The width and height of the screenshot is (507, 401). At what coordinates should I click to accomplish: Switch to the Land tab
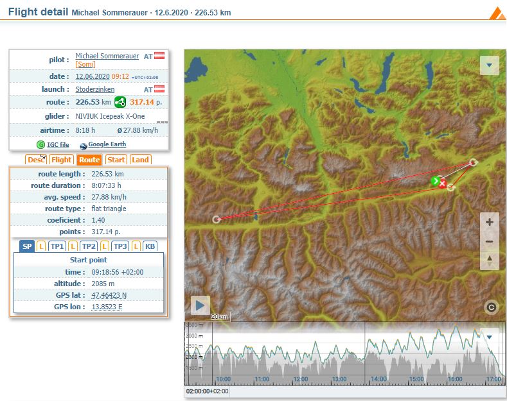[140, 160]
